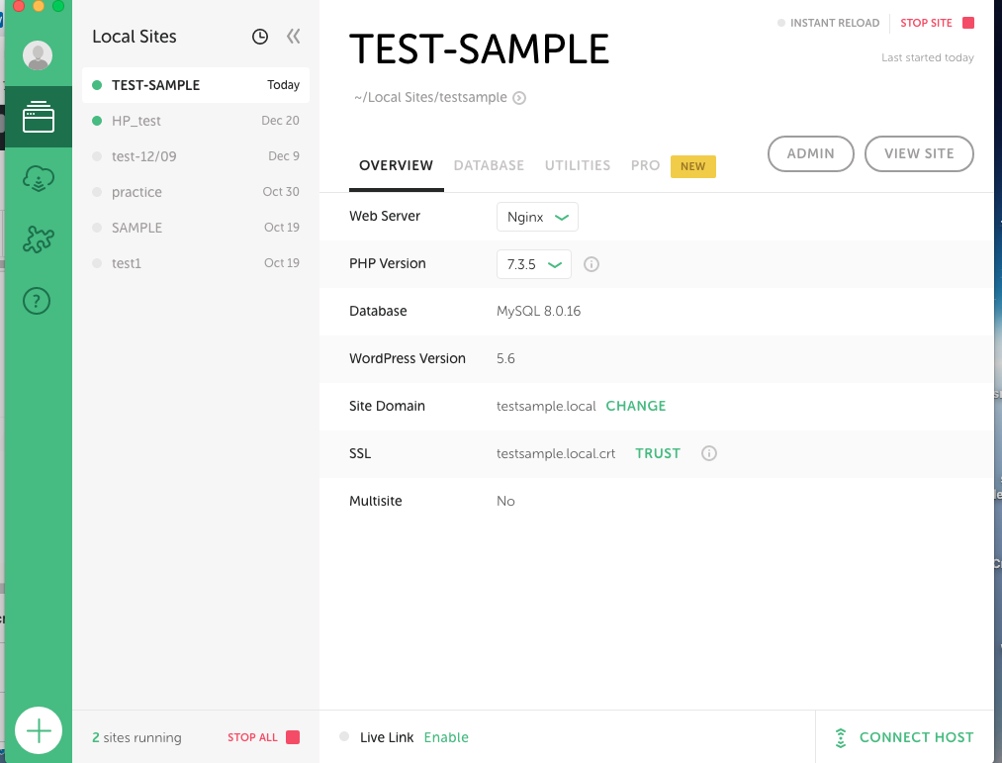
Task: Click the red Stop Site square icon
Action: click(x=968, y=23)
